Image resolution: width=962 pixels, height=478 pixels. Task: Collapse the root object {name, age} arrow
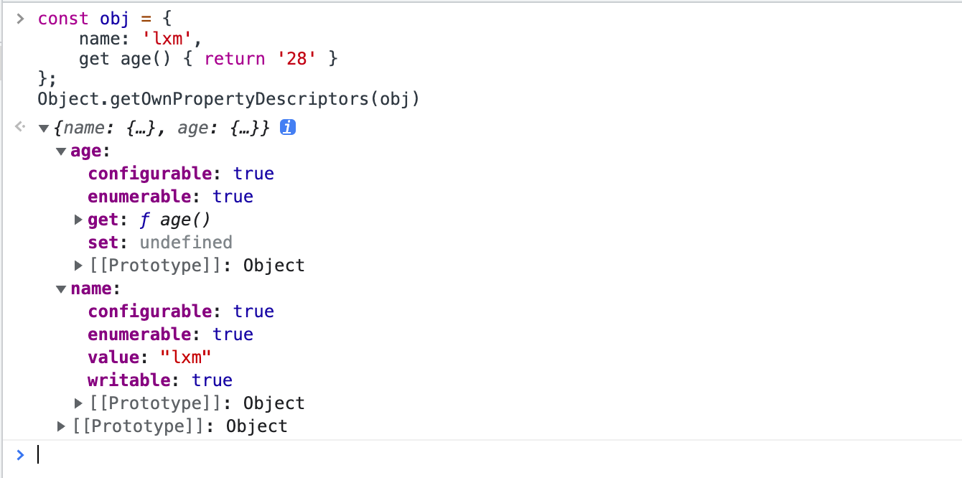click(44, 128)
